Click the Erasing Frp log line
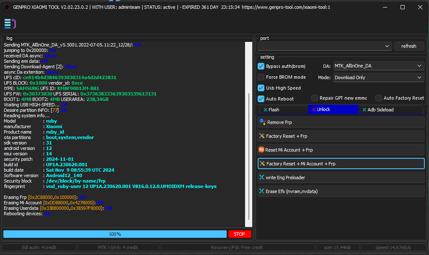This screenshot has width=429, height=255. point(44,197)
